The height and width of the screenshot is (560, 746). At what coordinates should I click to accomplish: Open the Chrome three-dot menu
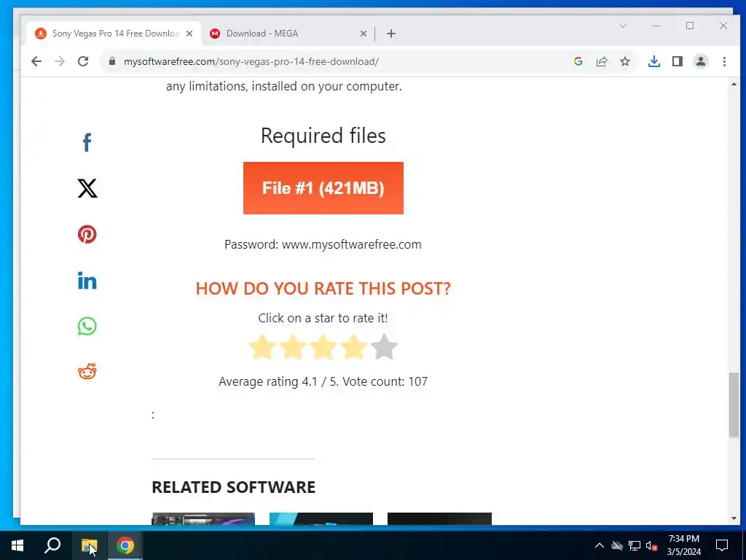pyautogui.click(x=724, y=61)
